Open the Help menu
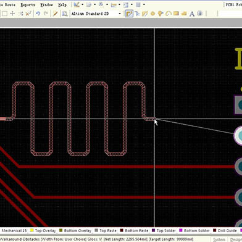 (62, 5)
